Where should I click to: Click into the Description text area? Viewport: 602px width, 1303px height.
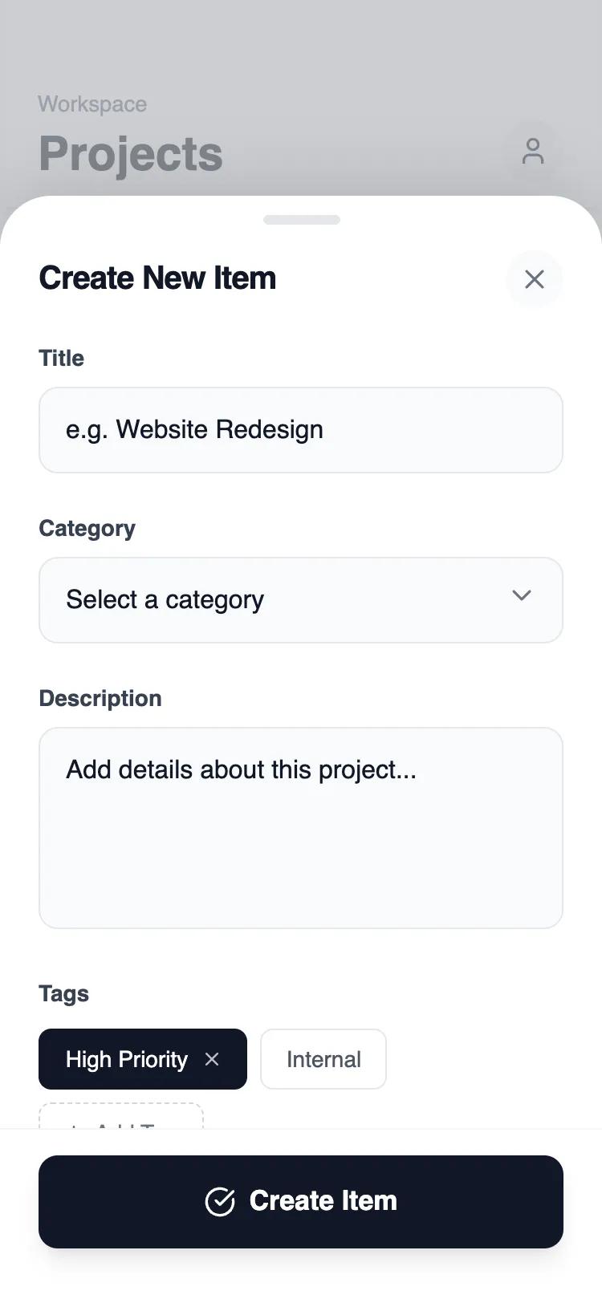click(x=301, y=828)
